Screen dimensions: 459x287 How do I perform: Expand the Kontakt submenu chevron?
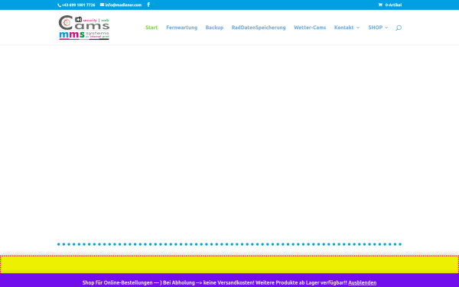point(358,28)
